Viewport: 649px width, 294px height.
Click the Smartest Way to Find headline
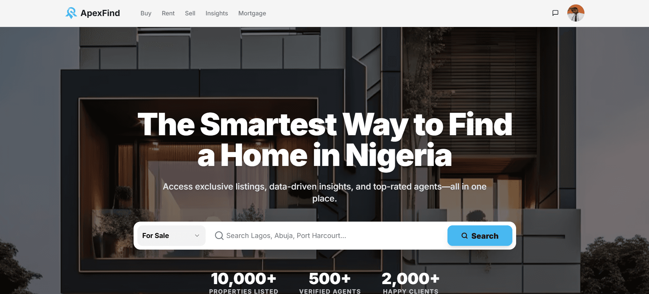[x=324, y=140]
